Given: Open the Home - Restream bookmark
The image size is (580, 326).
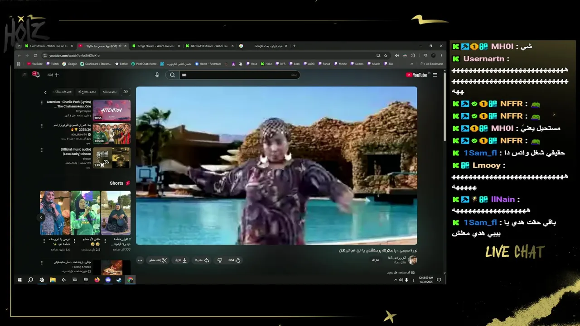Looking at the screenshot, I should 208,64.
